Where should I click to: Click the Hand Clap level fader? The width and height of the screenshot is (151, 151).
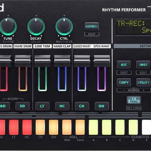click(x=62, y=61)
